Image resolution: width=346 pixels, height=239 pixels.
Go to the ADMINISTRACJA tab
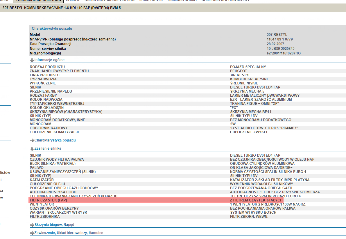(182, 1)
